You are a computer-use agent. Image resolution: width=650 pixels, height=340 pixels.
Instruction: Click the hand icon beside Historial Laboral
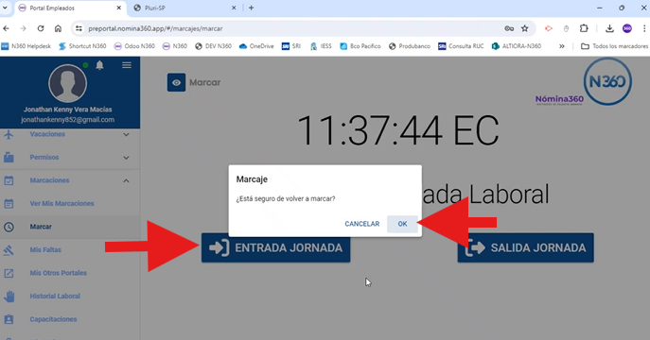[9, 297]
